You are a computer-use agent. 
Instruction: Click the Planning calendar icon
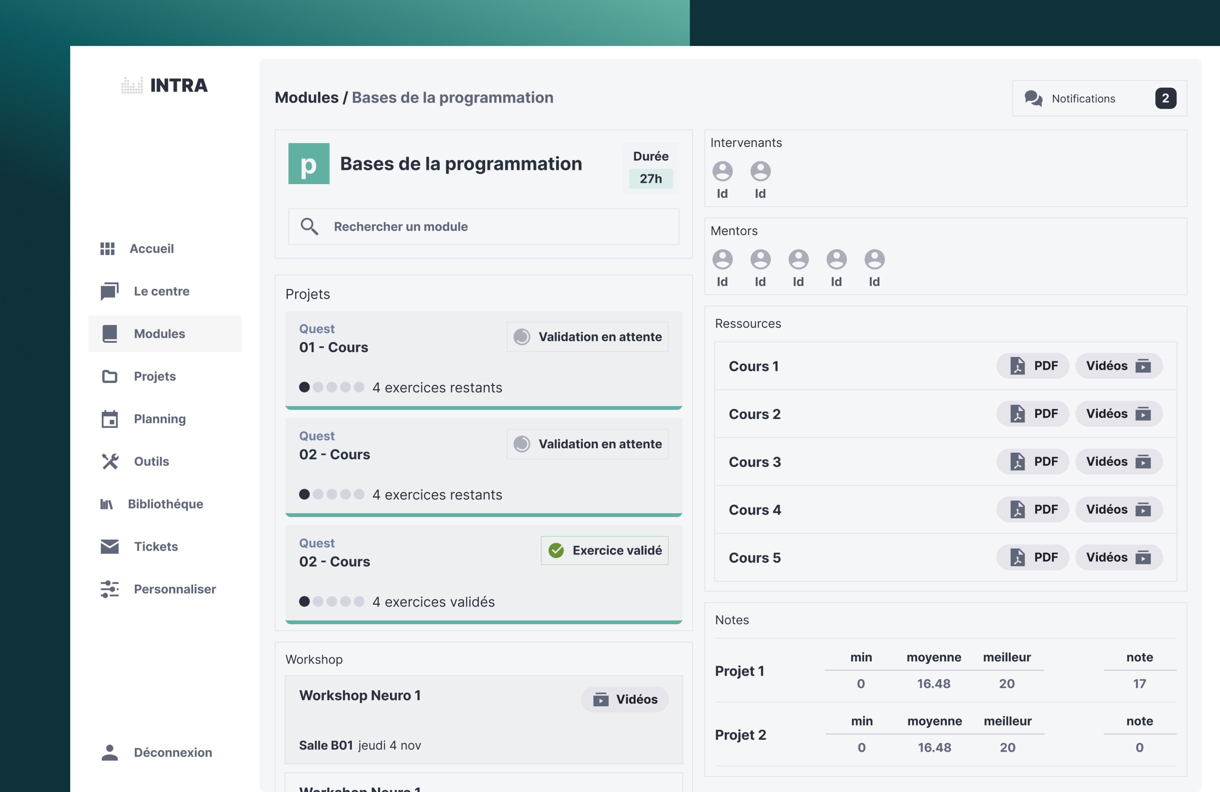(x=109, y=419)
